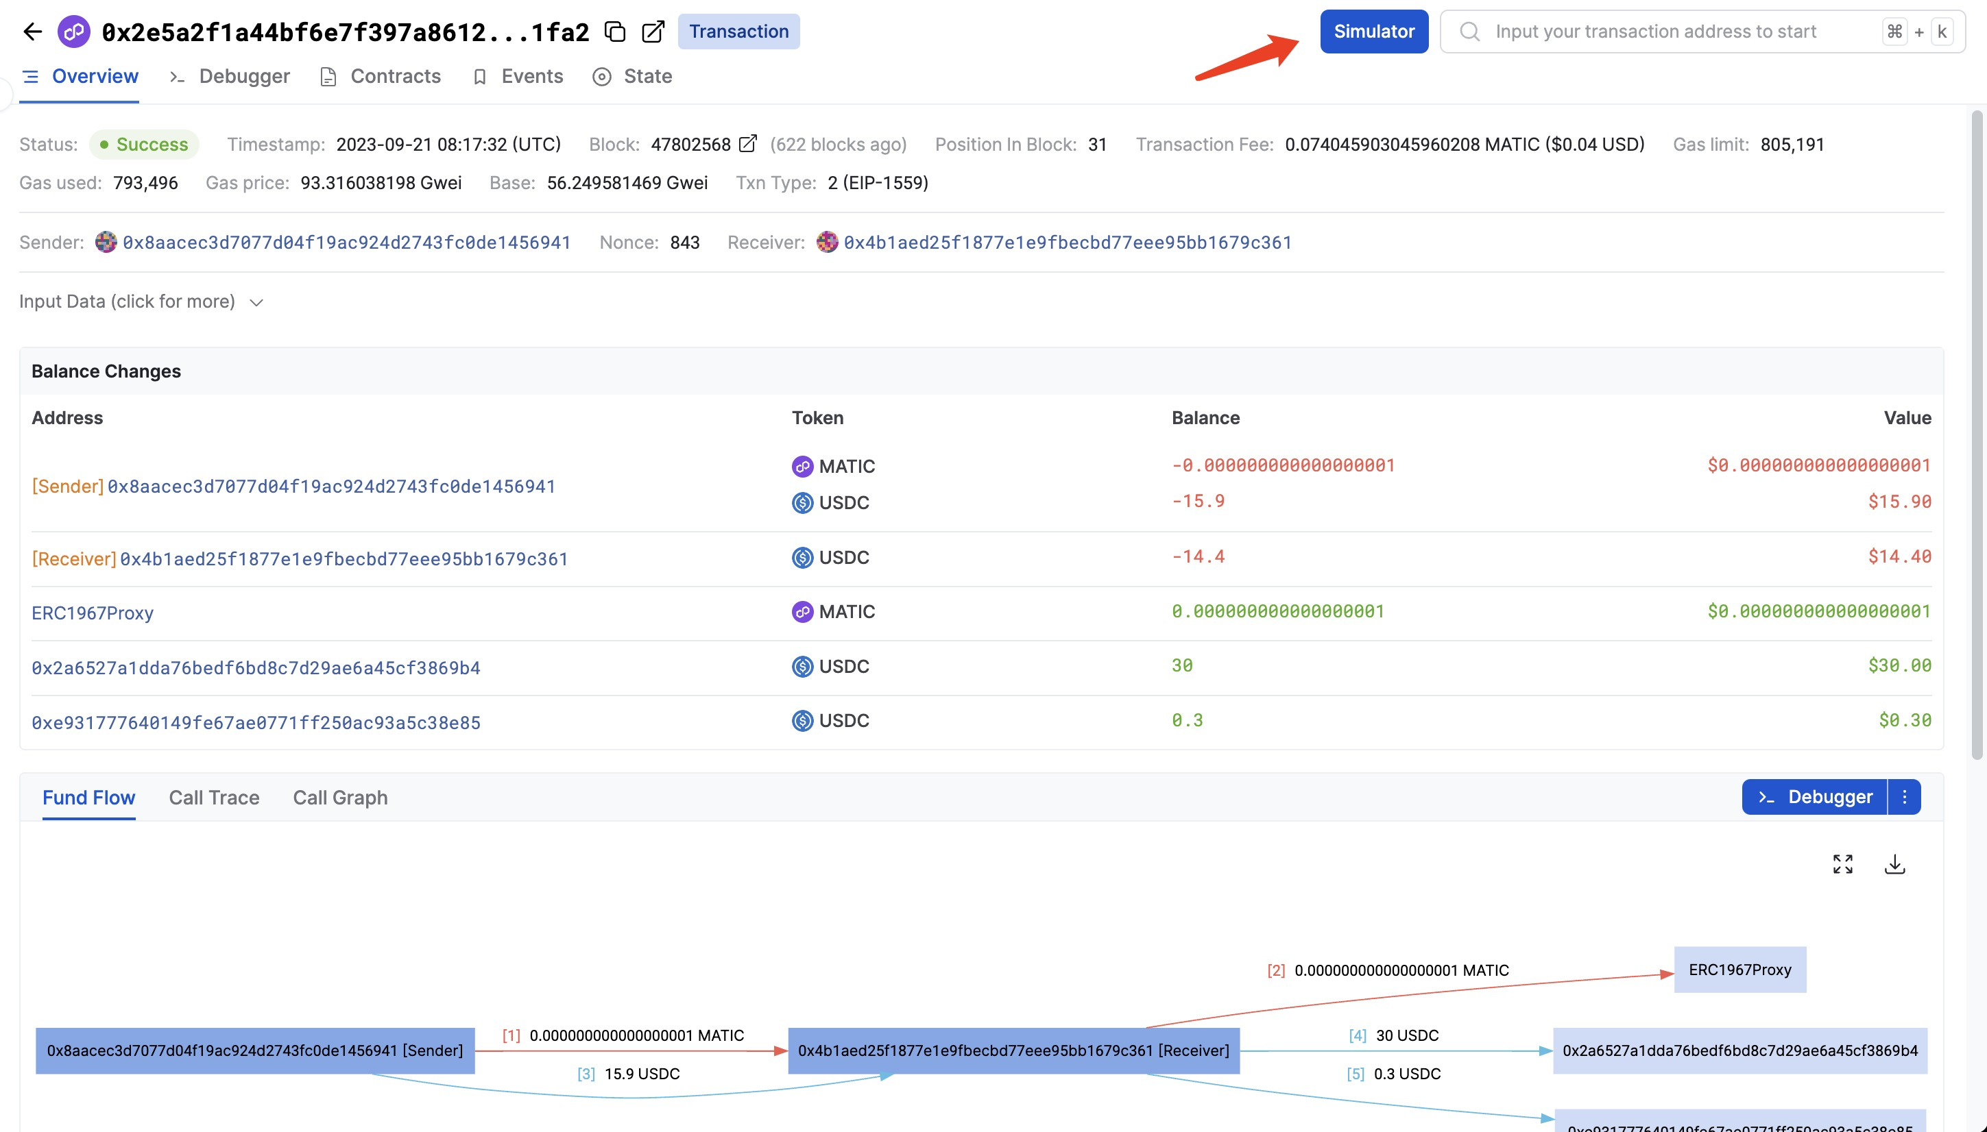Click the Simulator button
The height and width of the screenshot is (1132, 1987).
1373,32
